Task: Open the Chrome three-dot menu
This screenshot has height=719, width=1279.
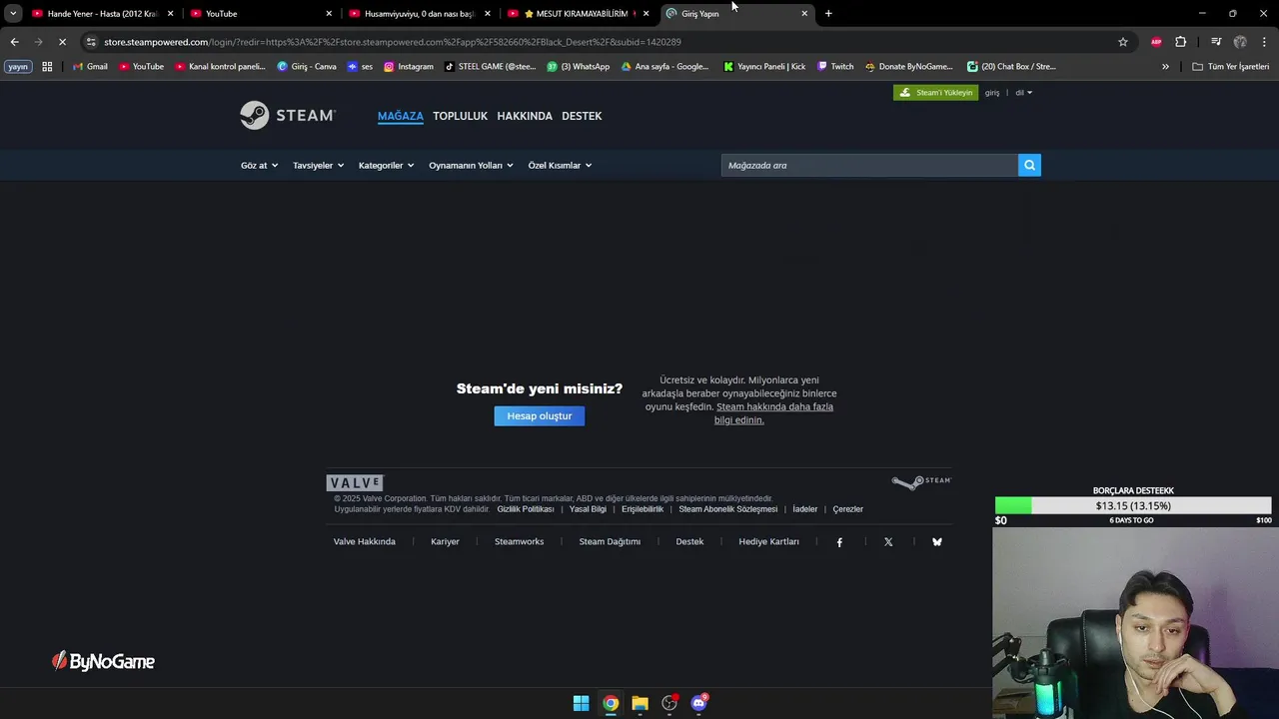Action: click(x=1265, y=42)
